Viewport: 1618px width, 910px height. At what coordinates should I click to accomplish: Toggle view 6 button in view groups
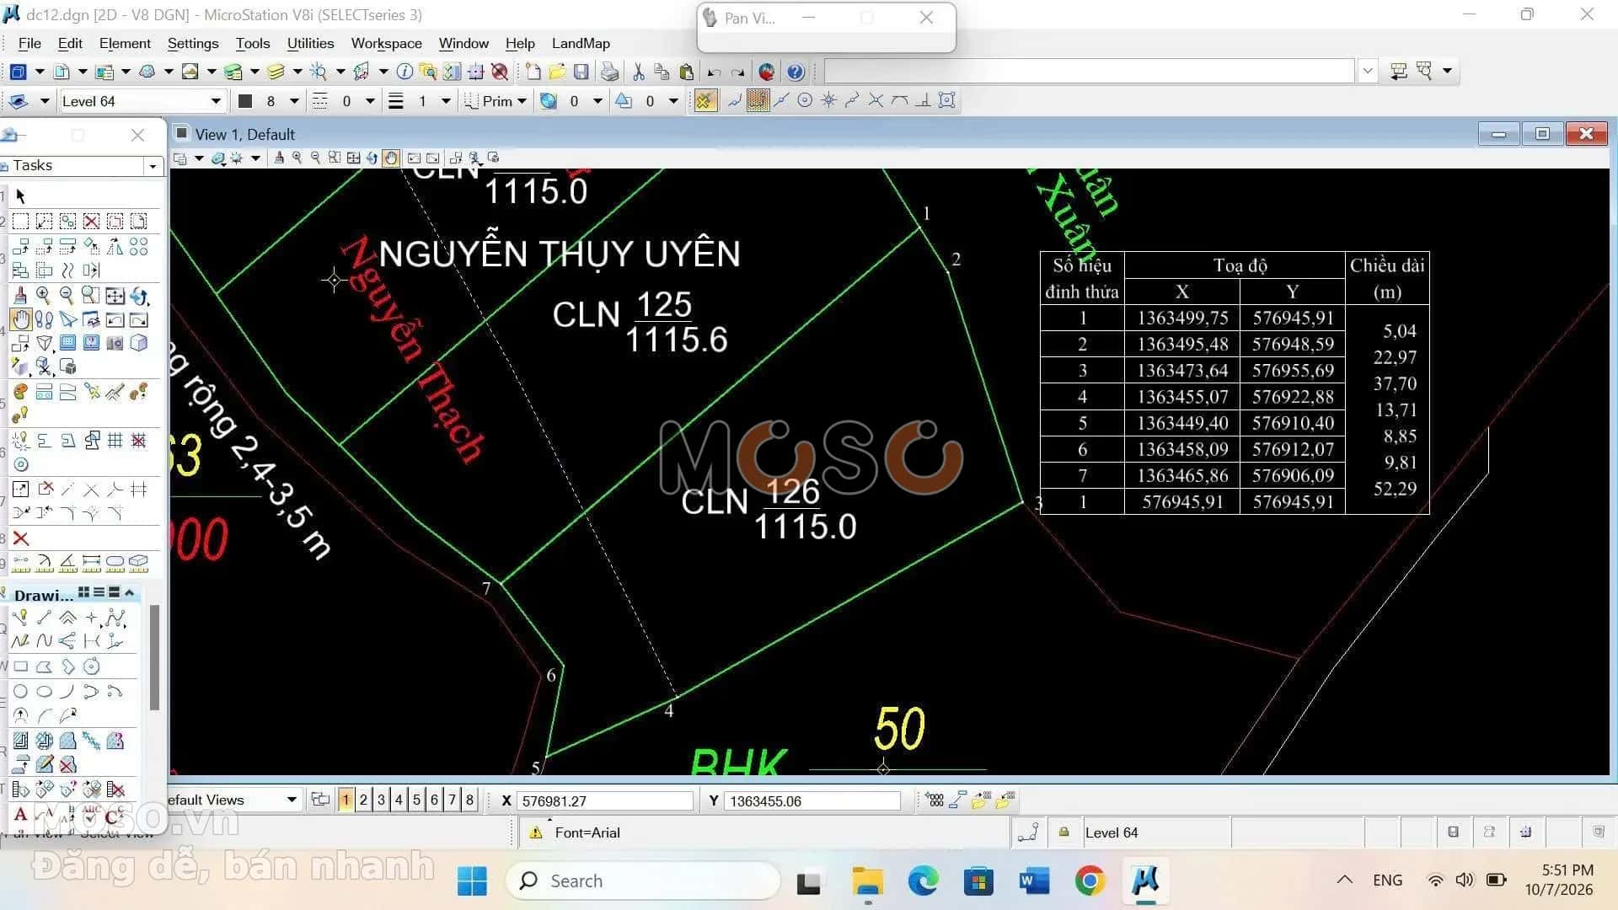[434, 800]
